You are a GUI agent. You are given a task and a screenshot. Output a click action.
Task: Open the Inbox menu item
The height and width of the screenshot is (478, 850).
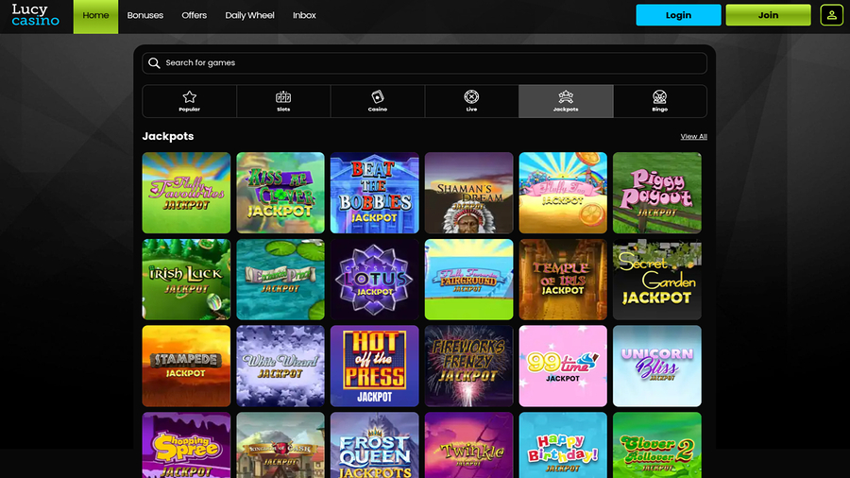(x=304, y=15)
